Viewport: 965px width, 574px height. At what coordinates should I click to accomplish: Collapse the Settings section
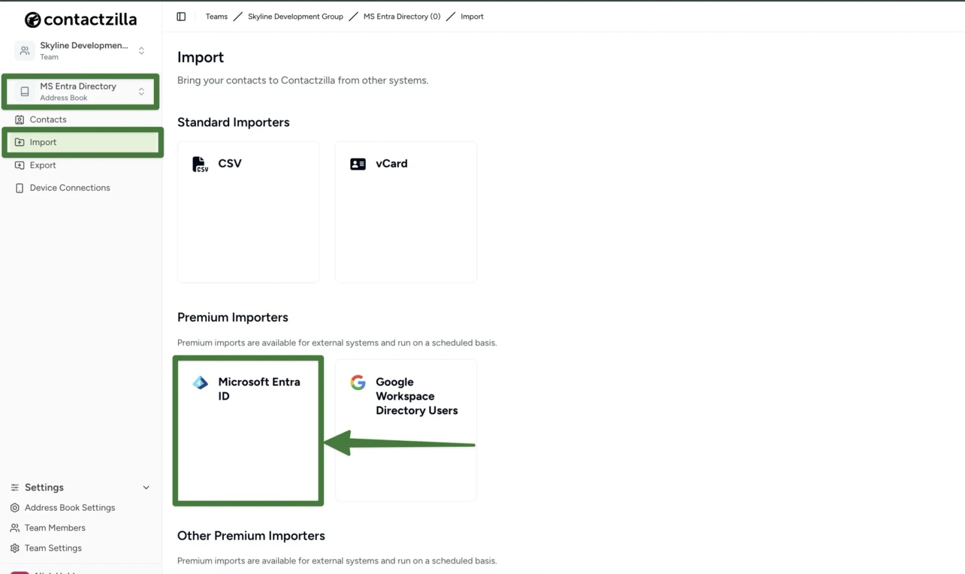pos(146,487)
